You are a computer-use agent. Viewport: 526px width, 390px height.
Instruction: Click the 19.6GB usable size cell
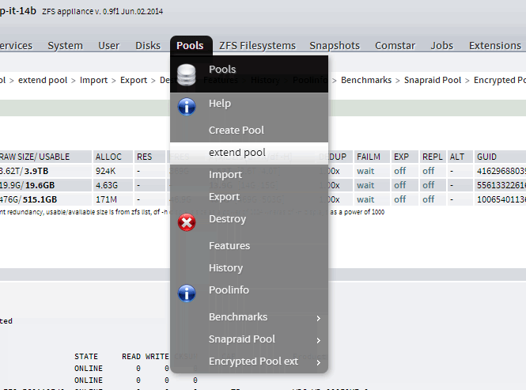(x=40, y=185)
